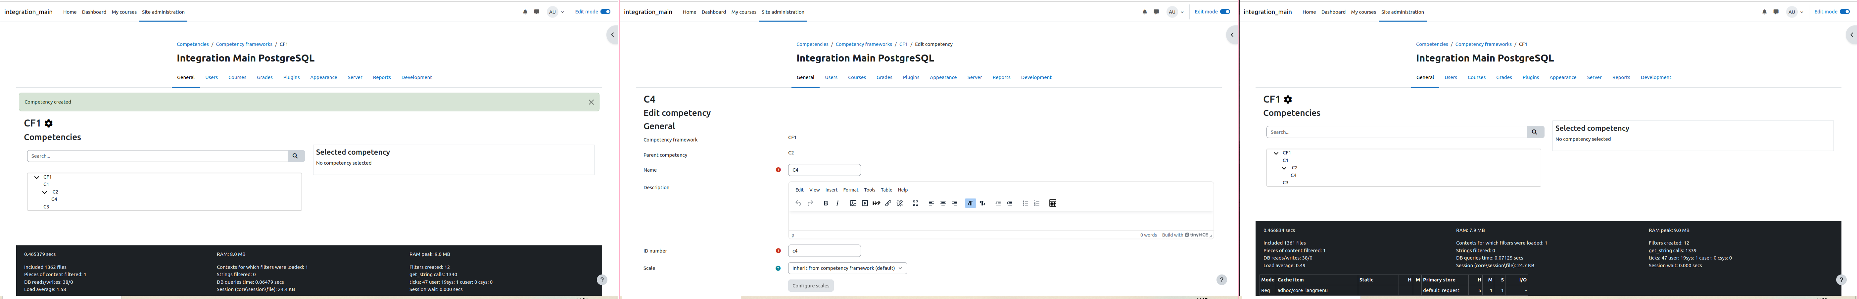Click Configure scales button

click(811, 285)
